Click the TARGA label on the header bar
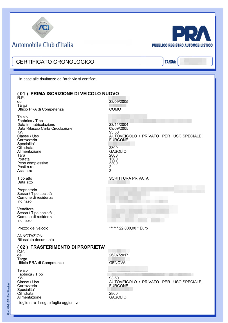Viewport: 228px width, 323px height. tap(171, 61)
